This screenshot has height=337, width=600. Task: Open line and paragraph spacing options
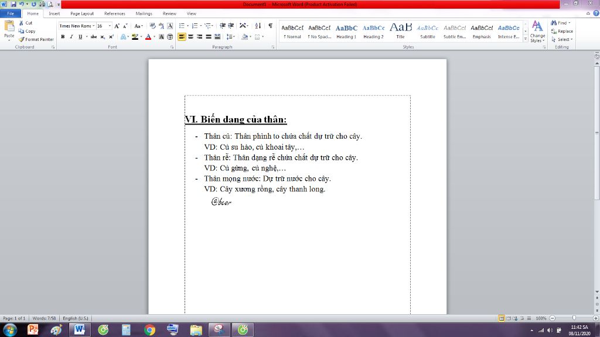(x=230, y=37)
